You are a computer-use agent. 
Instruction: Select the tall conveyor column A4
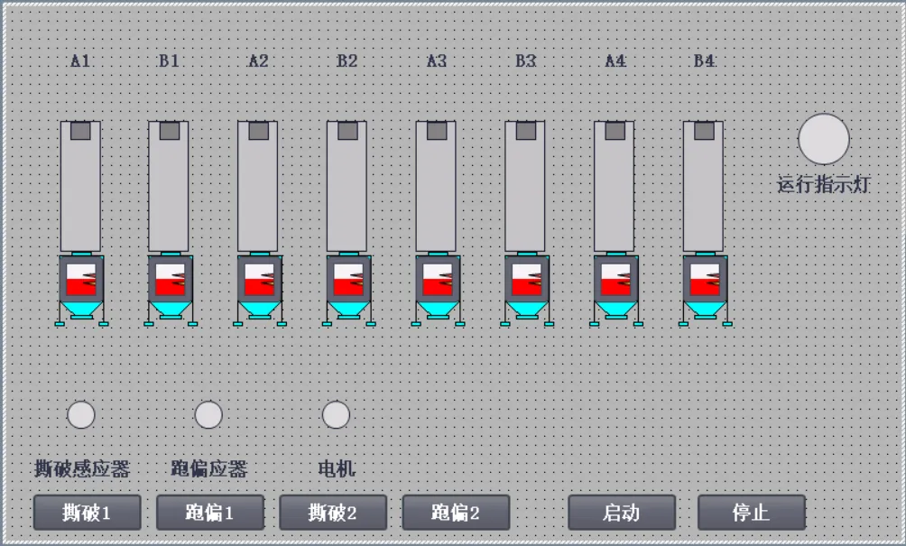(615, 186)
